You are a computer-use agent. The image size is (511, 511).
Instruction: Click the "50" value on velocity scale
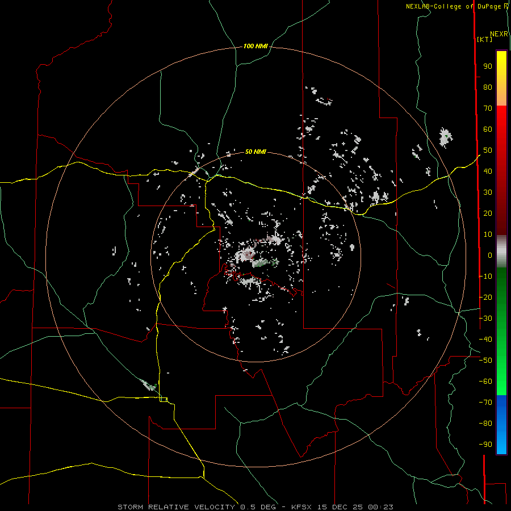[x=488, y=150]
